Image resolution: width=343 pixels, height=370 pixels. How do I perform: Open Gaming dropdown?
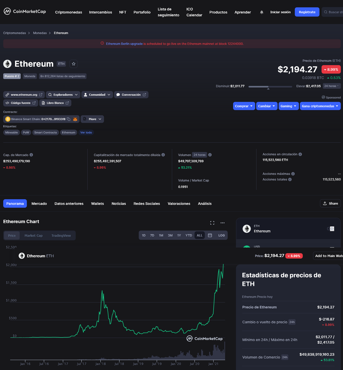(x=289, y=106)
